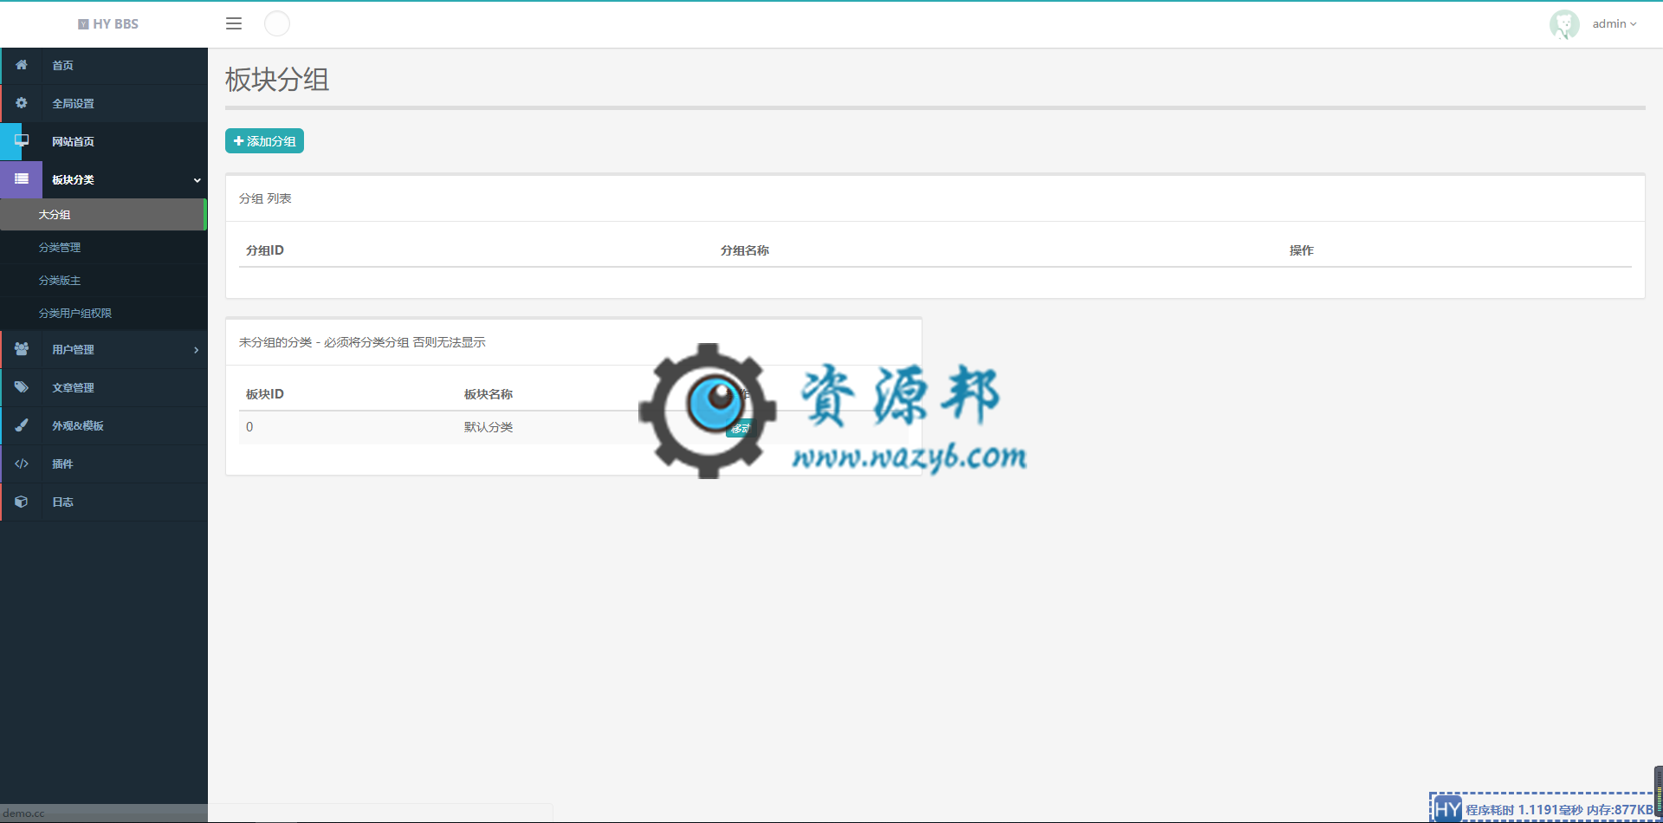
Task: Collapse the 板块分类 menu chevron
Action: tap(197, 180)
